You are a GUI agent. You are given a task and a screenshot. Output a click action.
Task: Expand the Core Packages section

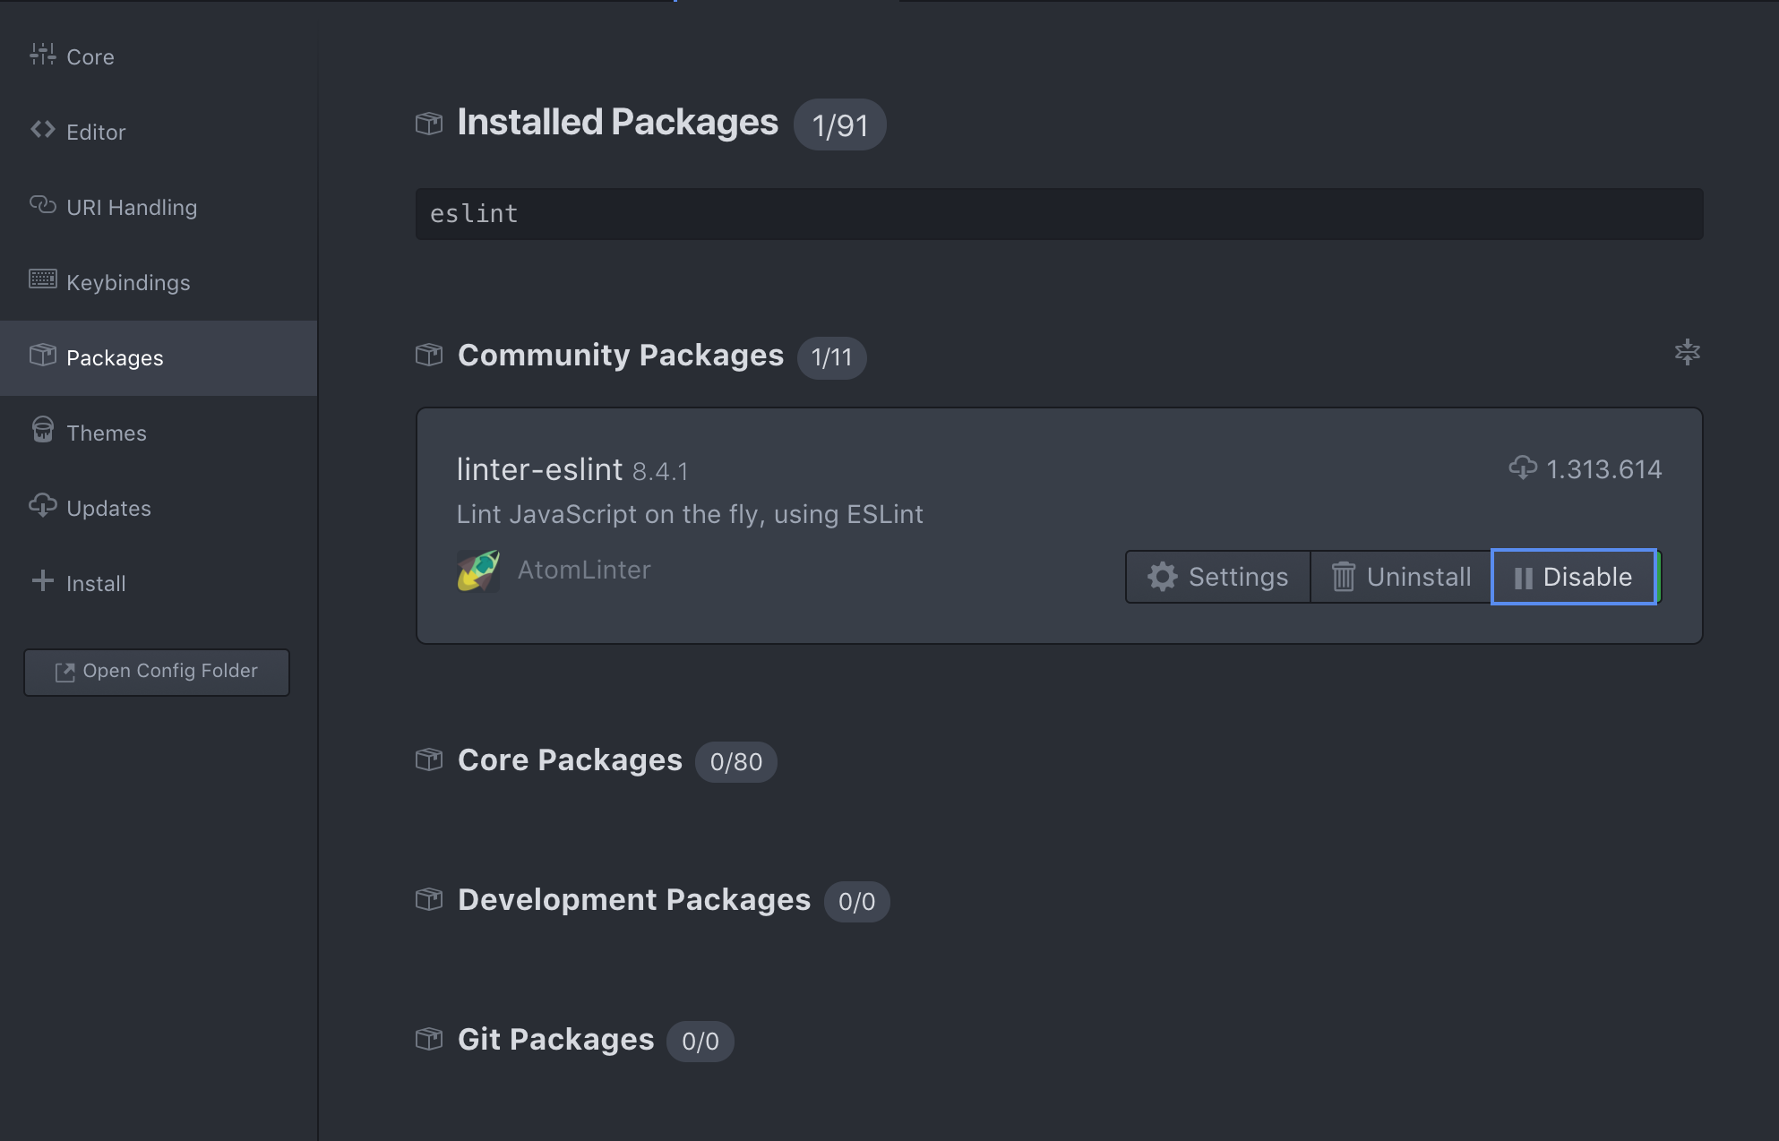[x=570, y=759]
